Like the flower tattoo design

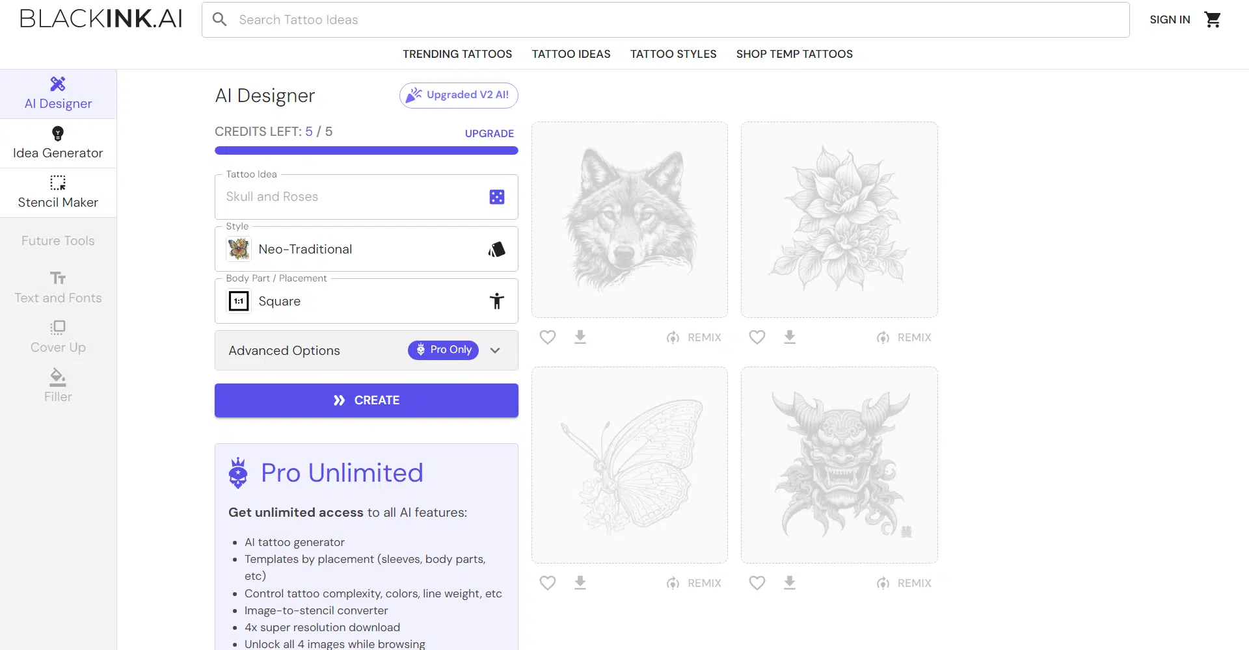point(757,337)
